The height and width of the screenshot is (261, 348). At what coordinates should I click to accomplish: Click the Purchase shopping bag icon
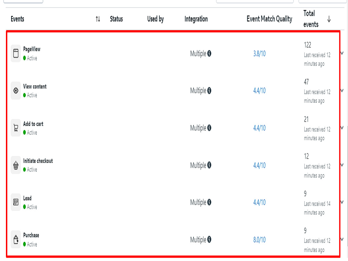point(16,239)
